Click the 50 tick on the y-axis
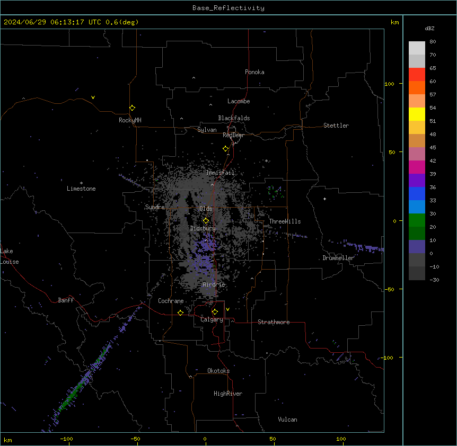Viewport: 457px width, 446px height. pos(392,152)
